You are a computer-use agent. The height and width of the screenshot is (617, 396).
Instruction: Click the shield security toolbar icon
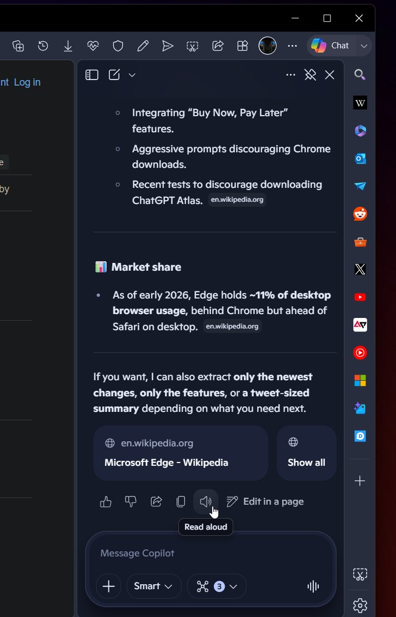click(x=118, y=46)
